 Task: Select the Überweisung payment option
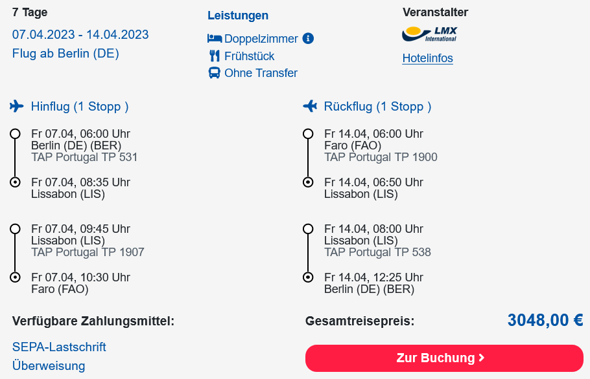(x=49, y=365)
